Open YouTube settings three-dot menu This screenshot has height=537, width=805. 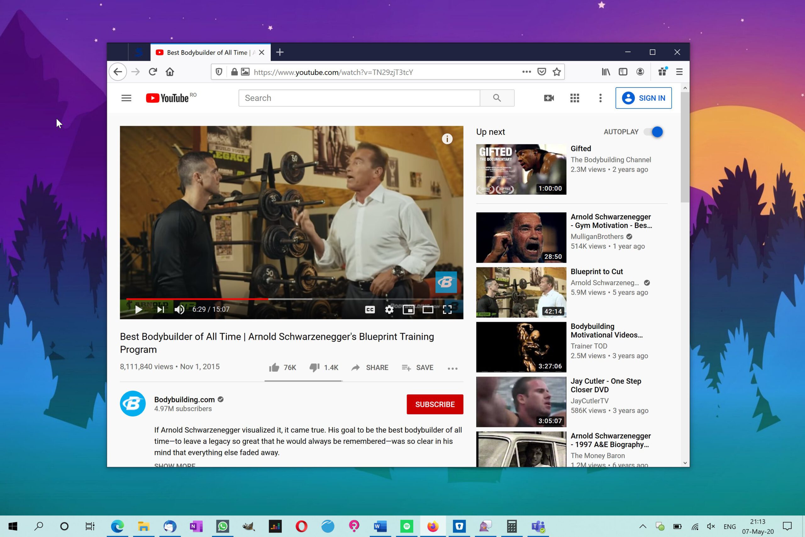tap(600, 98)
